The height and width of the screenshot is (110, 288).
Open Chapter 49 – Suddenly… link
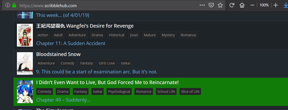tap(63, 100)
